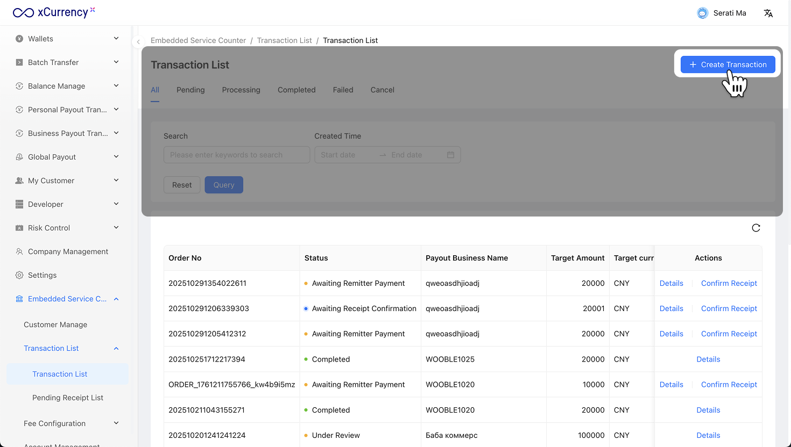Open Pending Receipt List menu item
Viewport: 791px width, 447px height.
click(x=68, y=398)
